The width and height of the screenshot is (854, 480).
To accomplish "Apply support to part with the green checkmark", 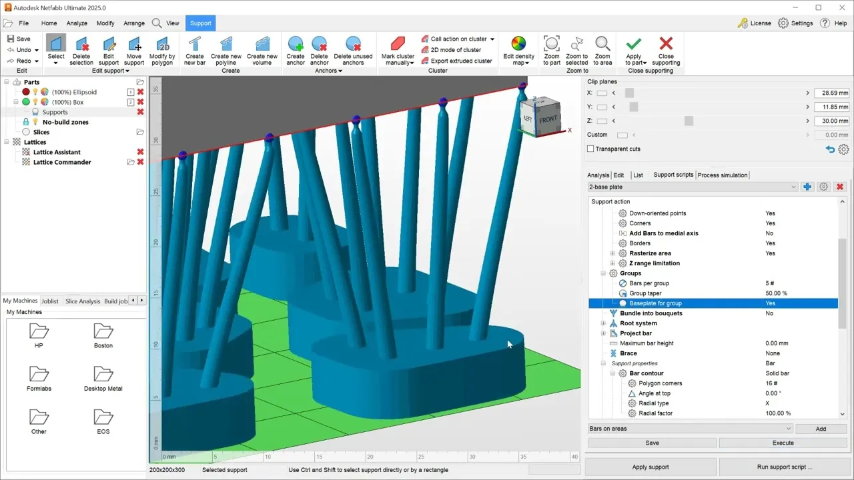I will [634, 51].
